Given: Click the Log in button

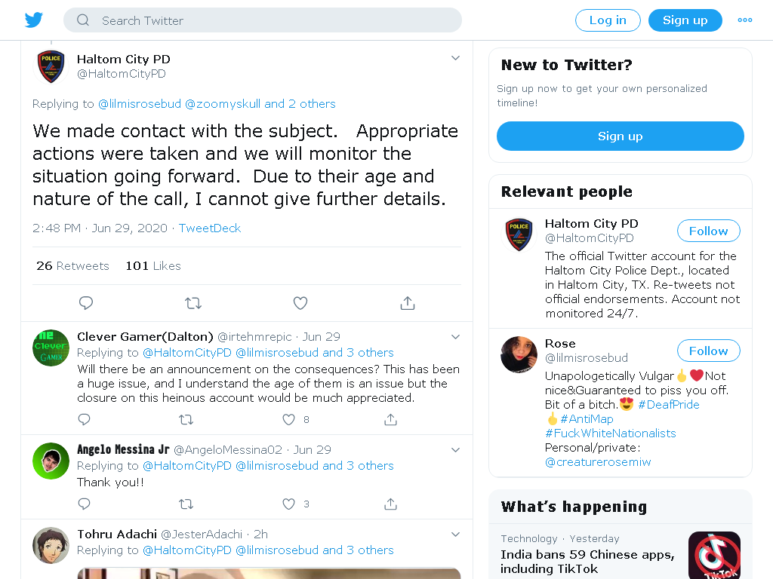Looking at the screenshot, I should (x=608, y=20).
